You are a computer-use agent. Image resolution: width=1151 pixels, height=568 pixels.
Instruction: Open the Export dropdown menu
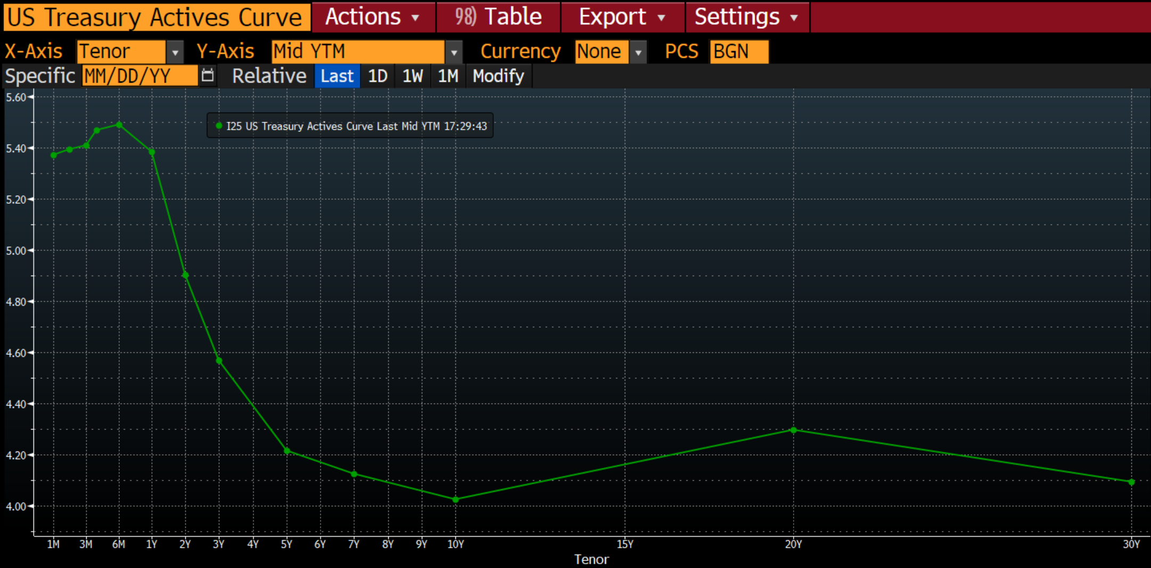click(623, 17)
